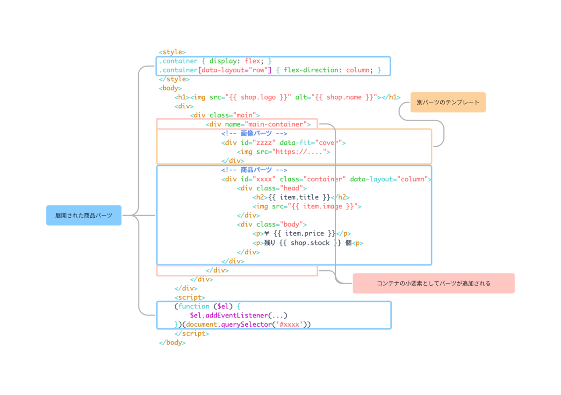This screenshot has height=395, width=561.
Task: Select the <div id="zzzz" data-fit="cover"> line
Action: (x=284, y=143)
